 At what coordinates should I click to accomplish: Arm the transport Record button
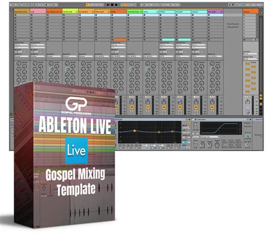116,5
